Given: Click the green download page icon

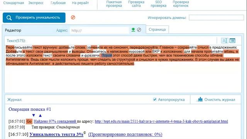Looking at the screenshot, I should (133, 30).
